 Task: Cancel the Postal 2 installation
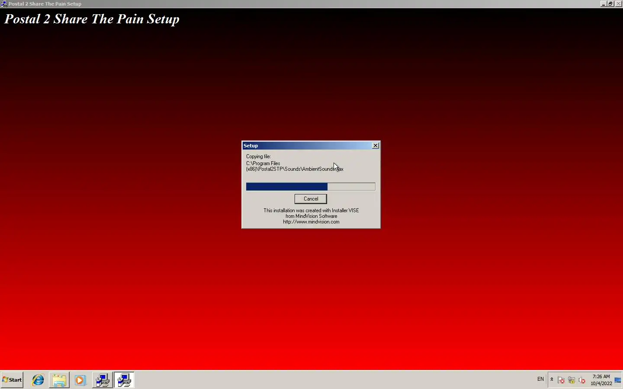pos(311,199)
